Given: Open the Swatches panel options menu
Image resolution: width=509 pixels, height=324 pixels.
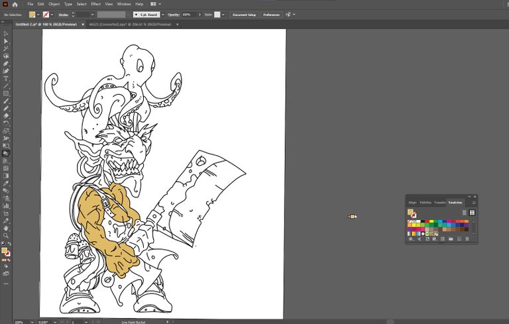Looking at the screenshot, I should tap(474, 203).
